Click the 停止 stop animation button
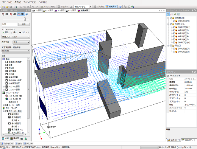Viewport: 197px width, 149px height. [14, 33]
